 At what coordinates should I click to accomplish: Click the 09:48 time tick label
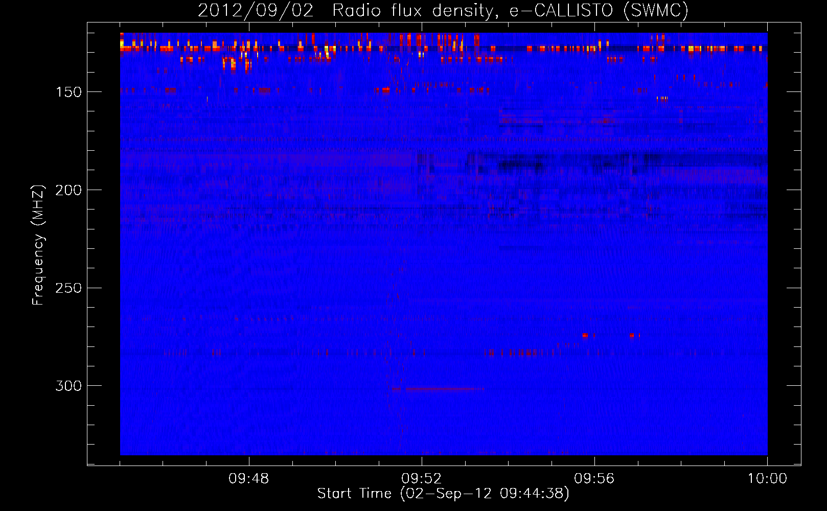pyautogui.click(x=249, y=479)
